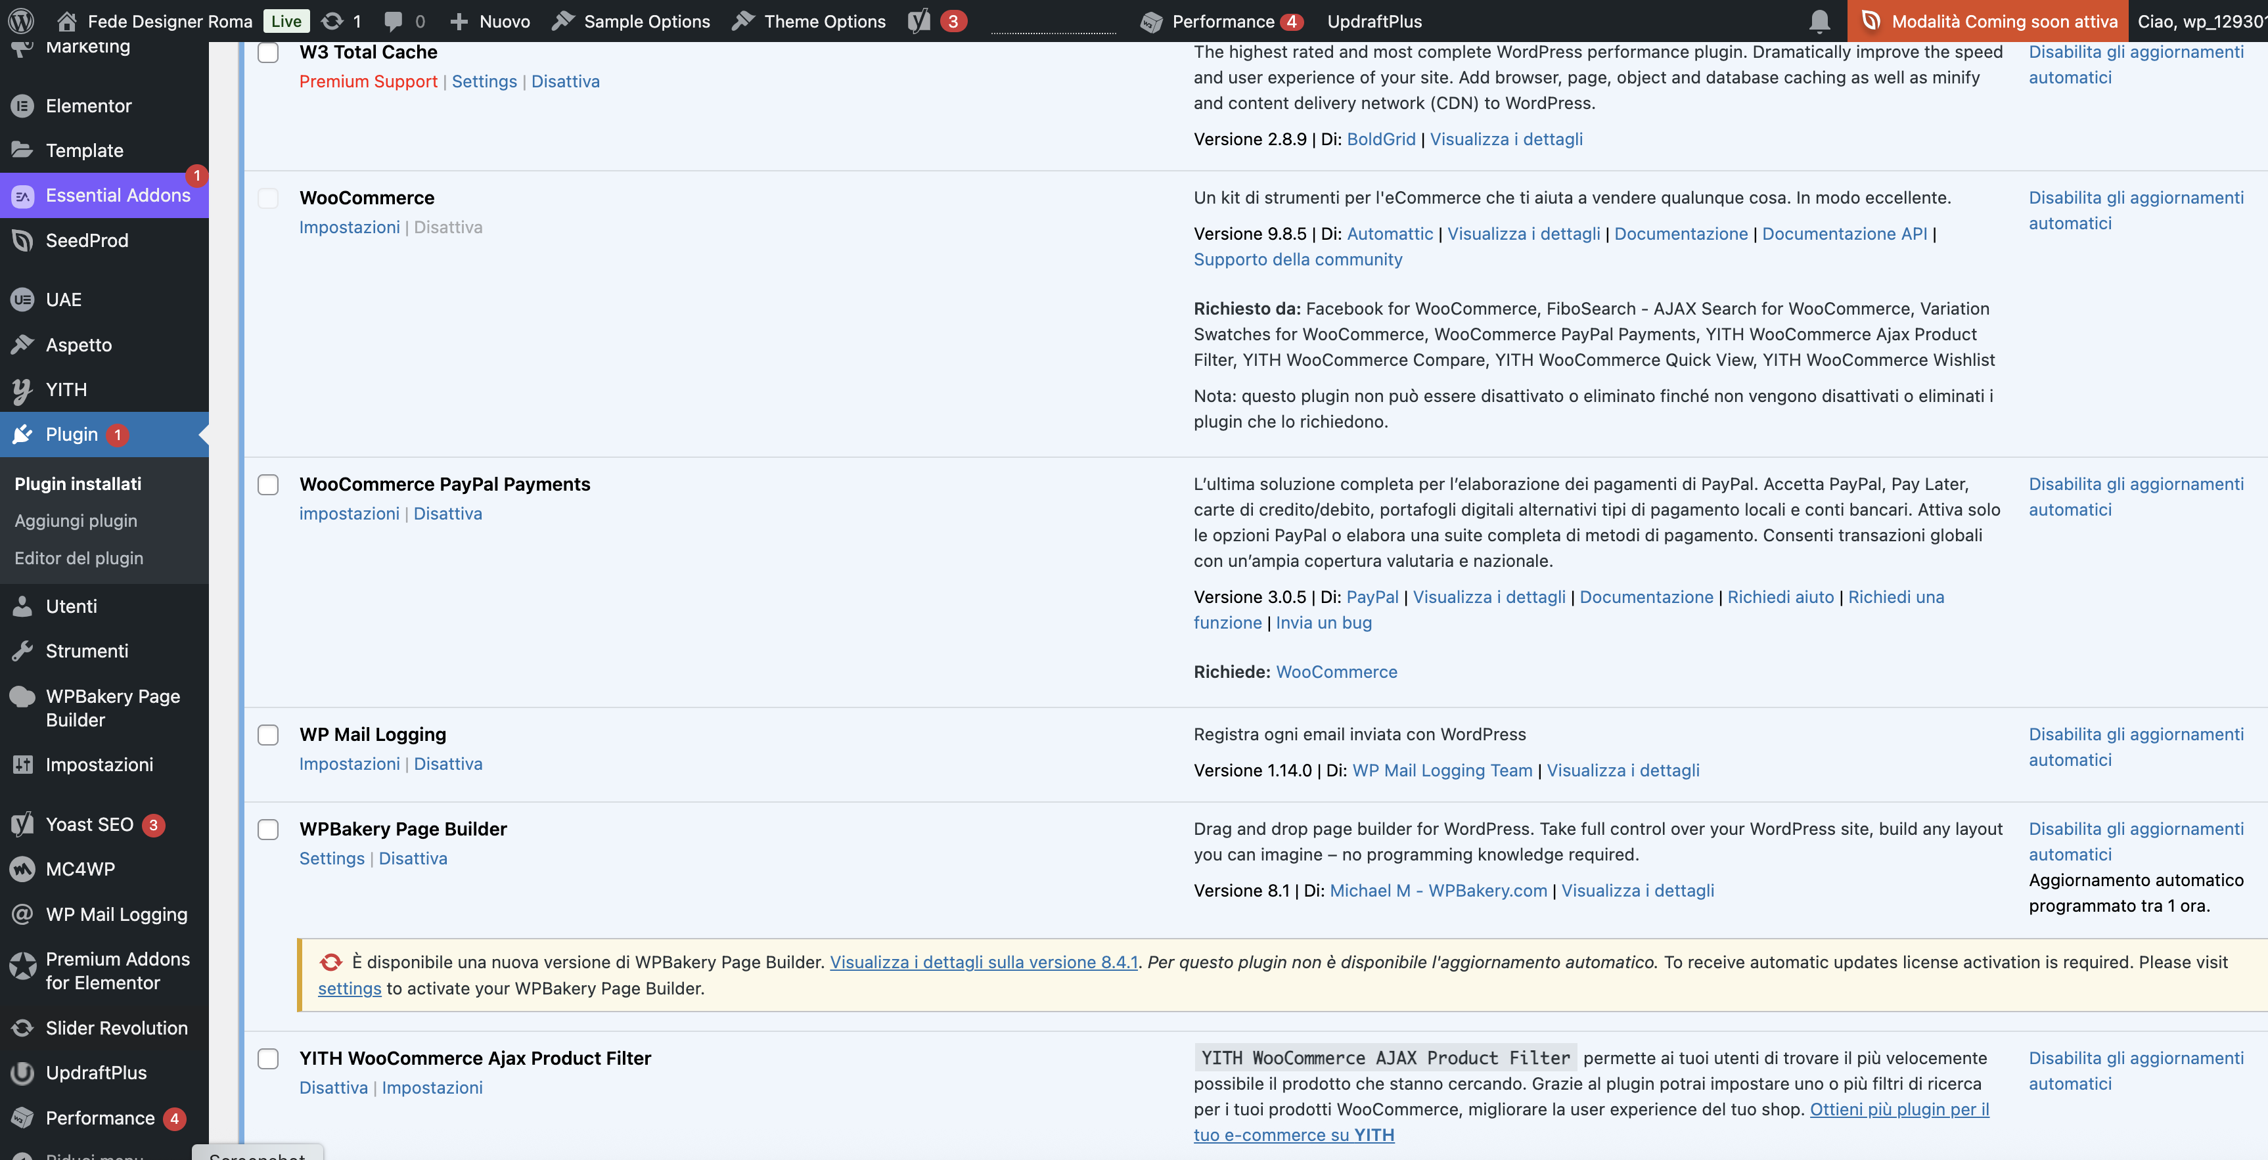Select the YITH WooCommerce Ajax Product Filter checkbox
2268x1160 pixels.
pos(267,1058)
